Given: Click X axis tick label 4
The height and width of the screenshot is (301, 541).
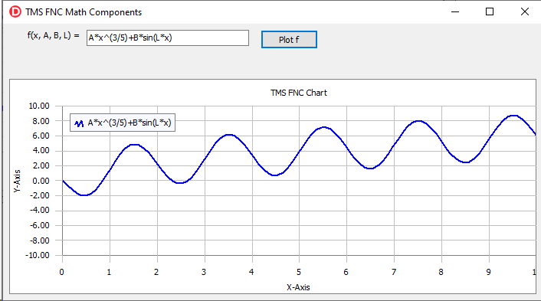Looking at the screenshot, I should tap(251, 272).
